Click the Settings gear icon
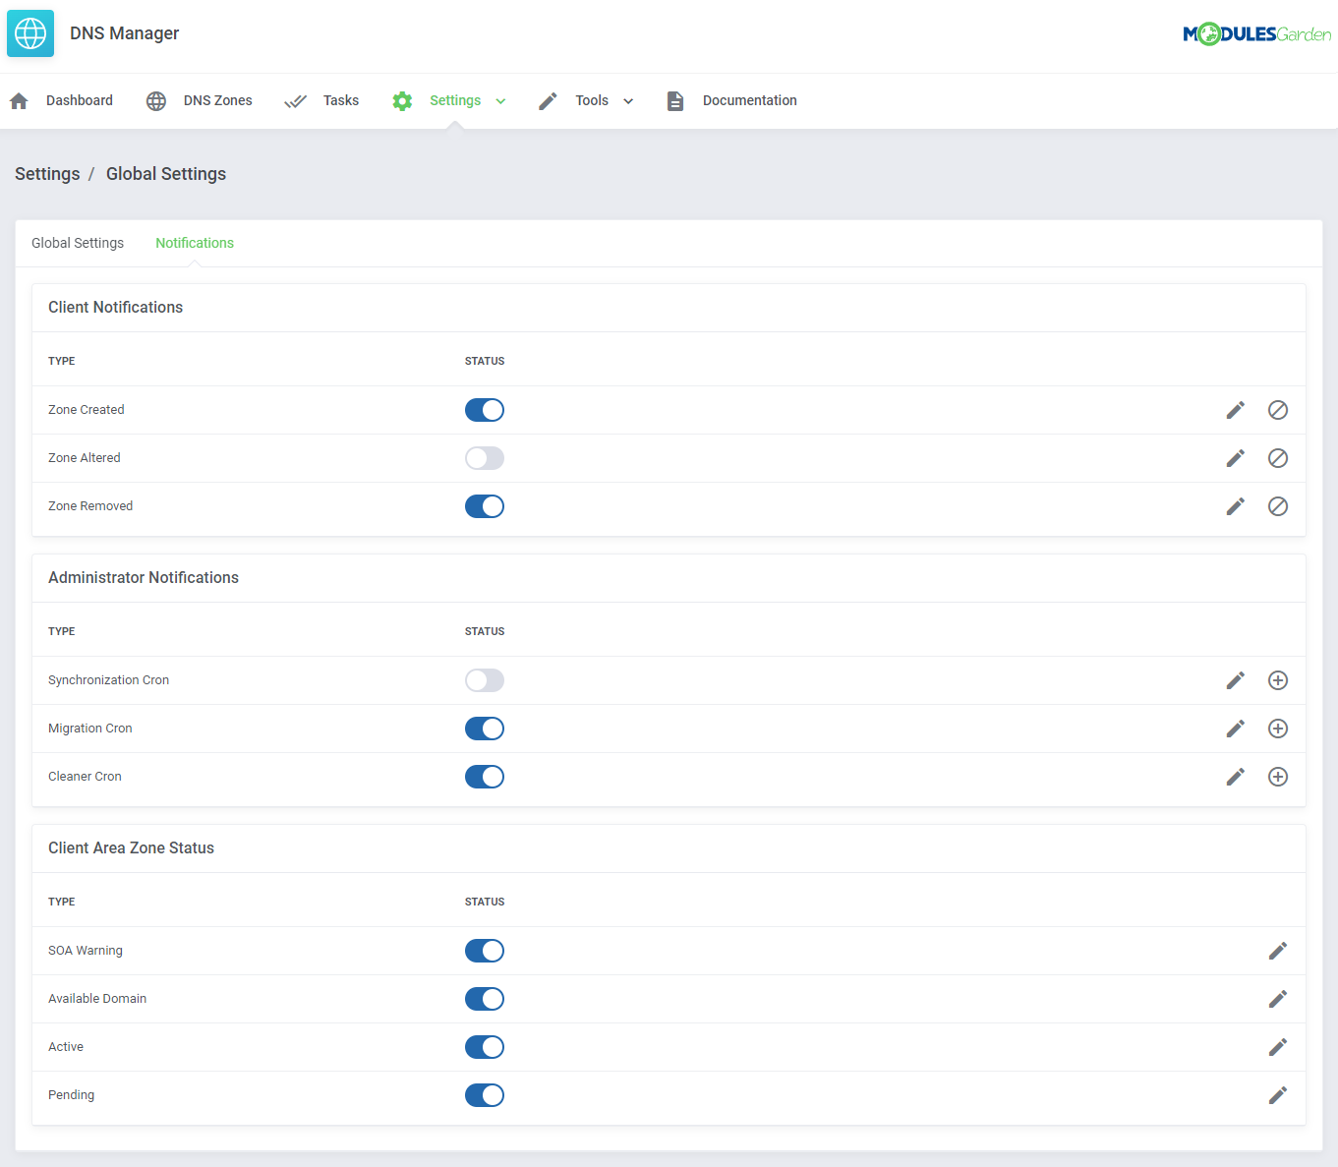This screenshot has width=1338, height=1167. (401, 100)
